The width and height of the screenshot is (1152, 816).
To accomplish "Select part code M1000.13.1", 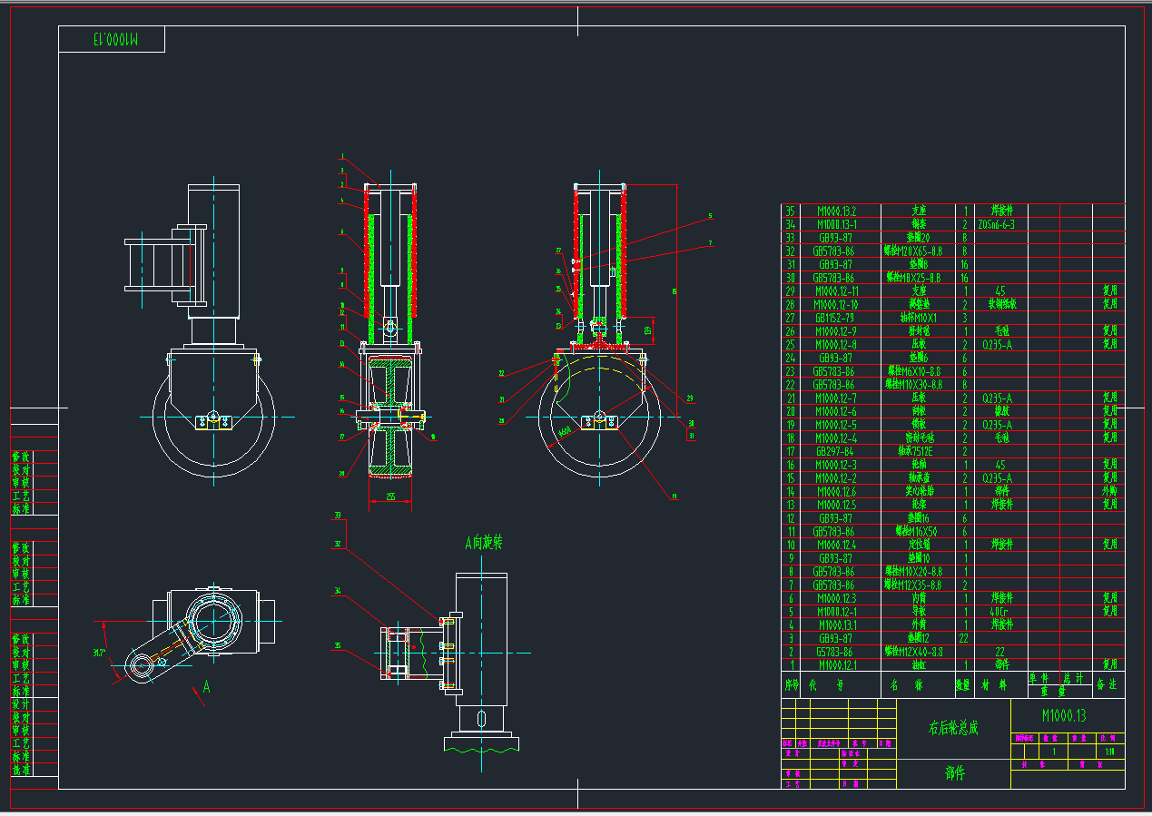I will click(837, 624).
